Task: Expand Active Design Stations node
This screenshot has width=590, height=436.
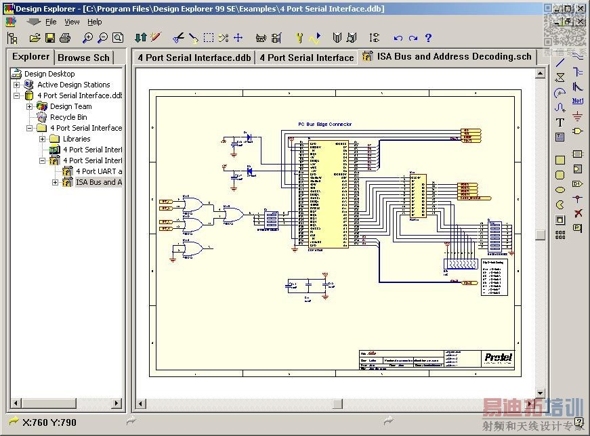Action: point(16,85)
